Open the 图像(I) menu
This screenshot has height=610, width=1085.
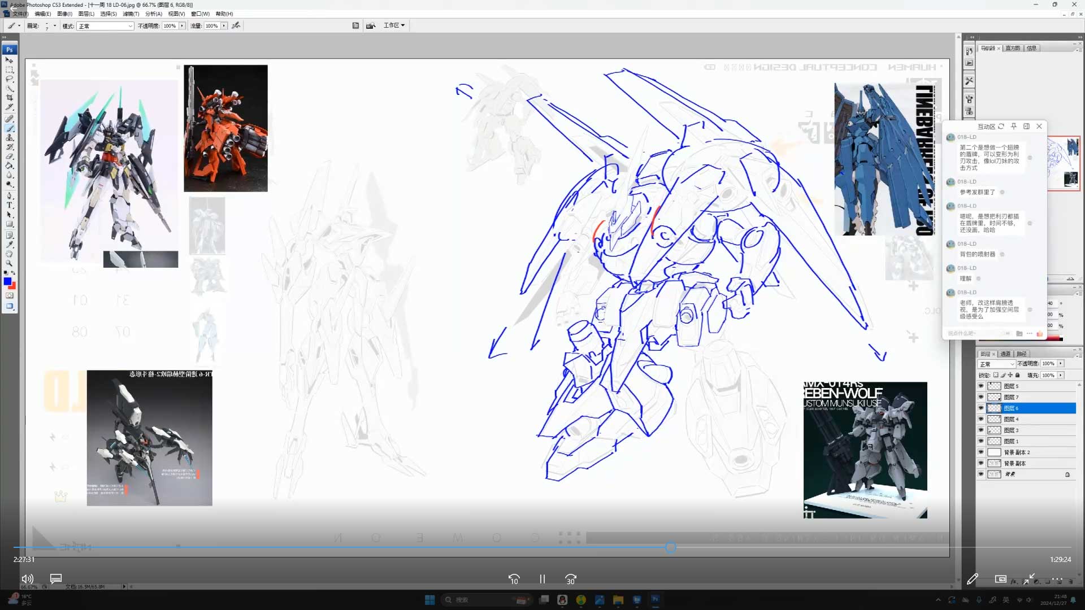click(x=64, y=14)
